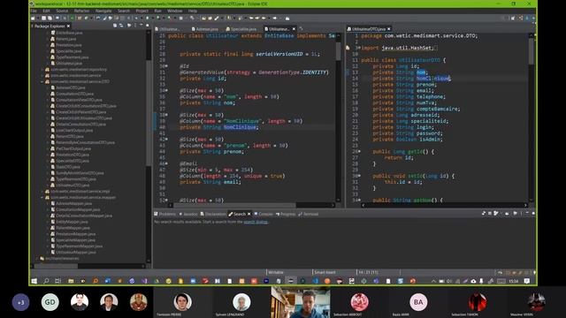
Task: Click warning marker beside import line
Action: [x=348, y=48]
